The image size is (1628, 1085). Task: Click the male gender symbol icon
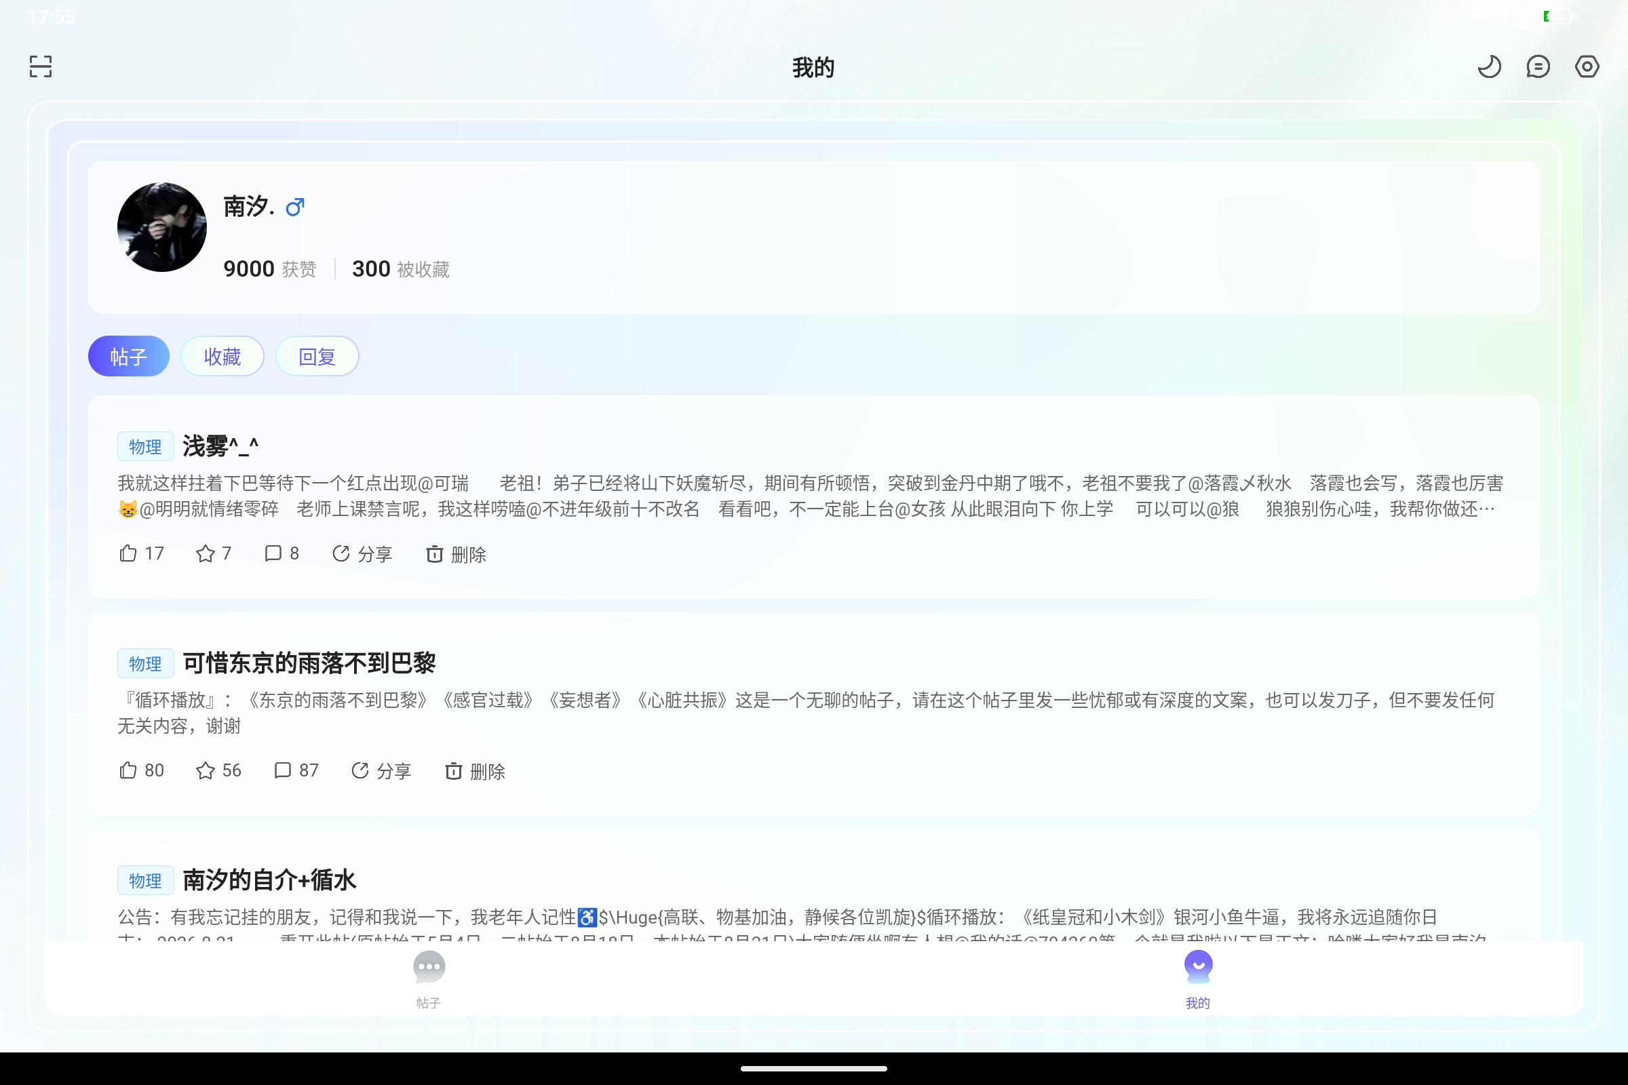click(x=296, y=207)
